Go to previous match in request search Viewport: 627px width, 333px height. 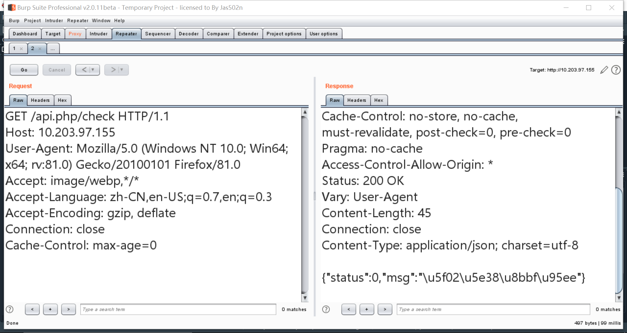(32, 309)
